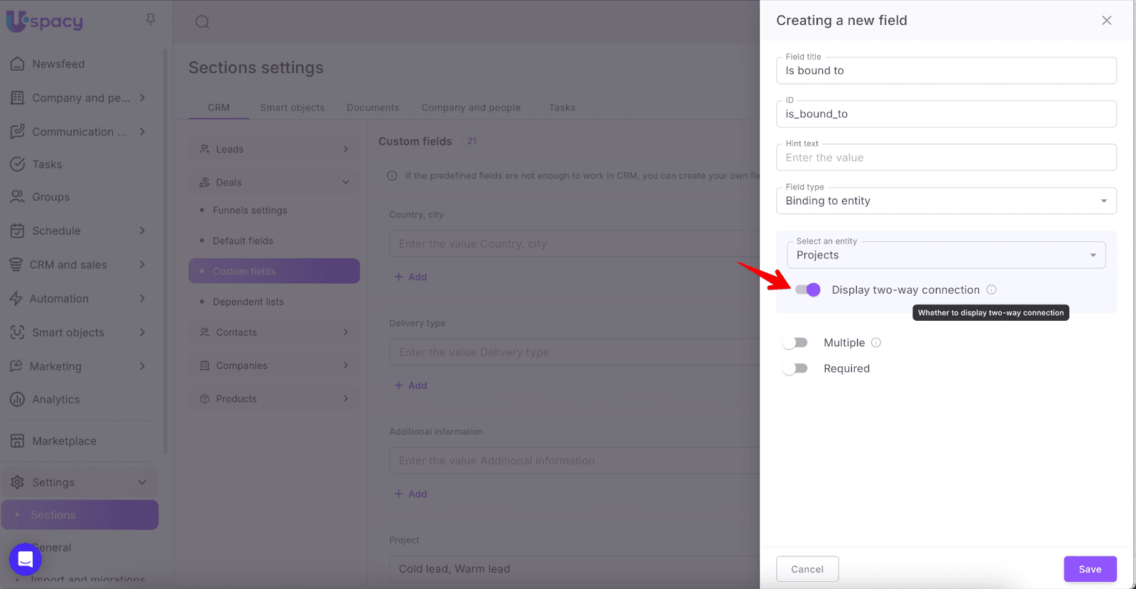The height and width of the screenshot is (589, 1136).
Task: Enable the Multiple toggle
Action: coord(795,343)
